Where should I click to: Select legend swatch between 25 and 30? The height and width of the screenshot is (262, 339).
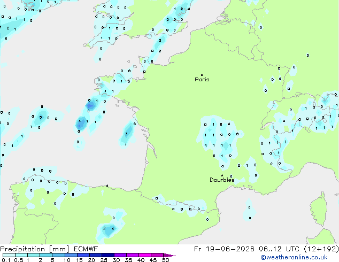[108, 255]
